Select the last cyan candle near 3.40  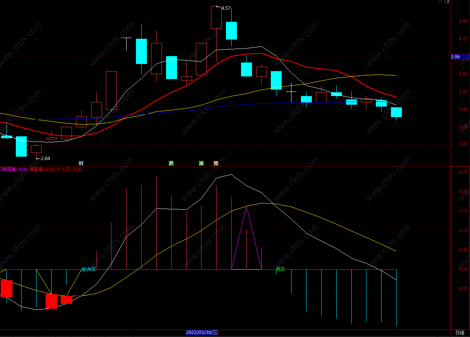[396, 112]
